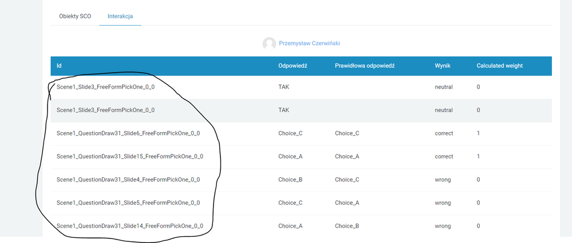Click calculated weight 0 in Slide5 row
This screenshot has height=243, width=572.
[x=478, y=202]
